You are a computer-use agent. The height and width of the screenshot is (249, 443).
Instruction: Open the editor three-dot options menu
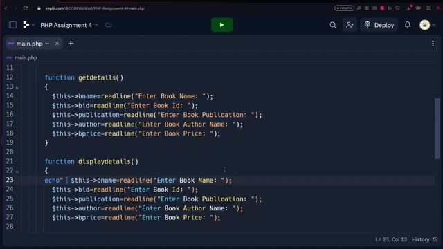click(x=433, y=44)
